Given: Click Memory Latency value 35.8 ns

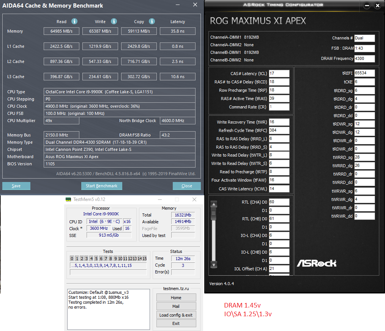Looking at the screenshot, I should pyautogui.click(x=178, y=31).
